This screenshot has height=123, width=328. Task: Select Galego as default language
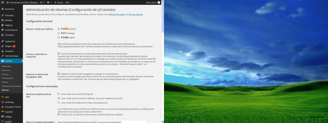pos(59,33)
